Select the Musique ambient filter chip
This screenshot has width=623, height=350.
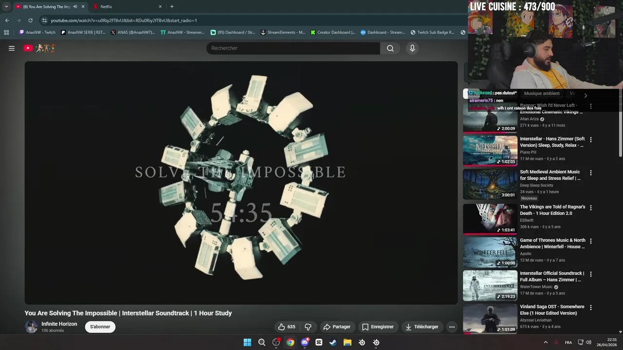(x=542, y=93)
